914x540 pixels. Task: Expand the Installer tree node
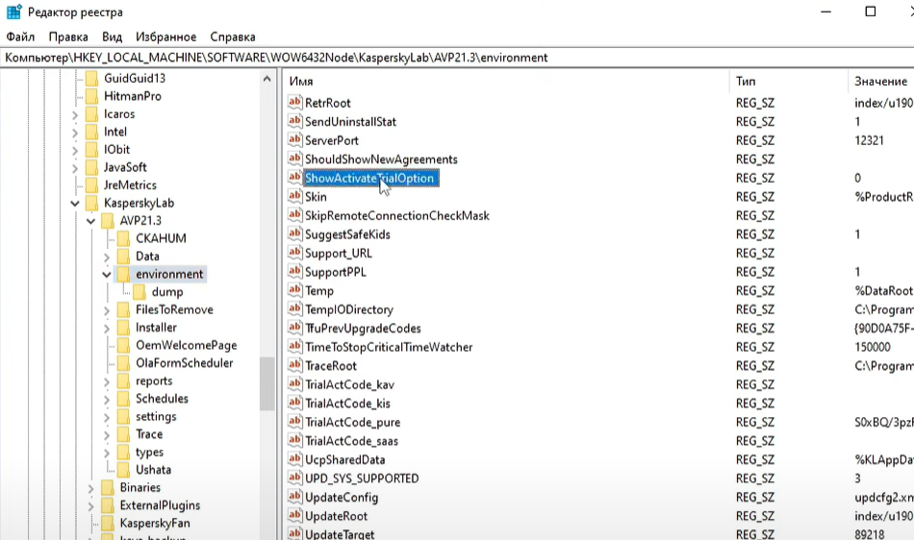click(x=107, y=328)
